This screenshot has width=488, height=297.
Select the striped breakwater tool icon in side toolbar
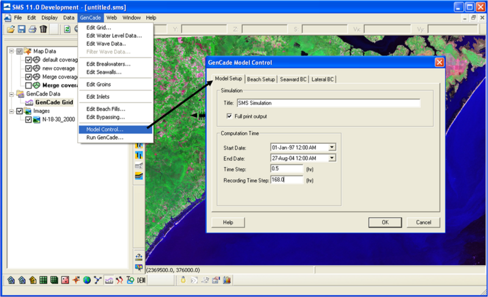(139, 176)
